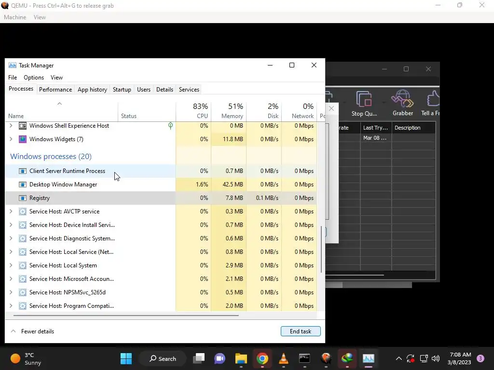Screen dimensions: 494x370
Task: Expand Windows Shell Experience Host row
Action: [x=11, y=126]
